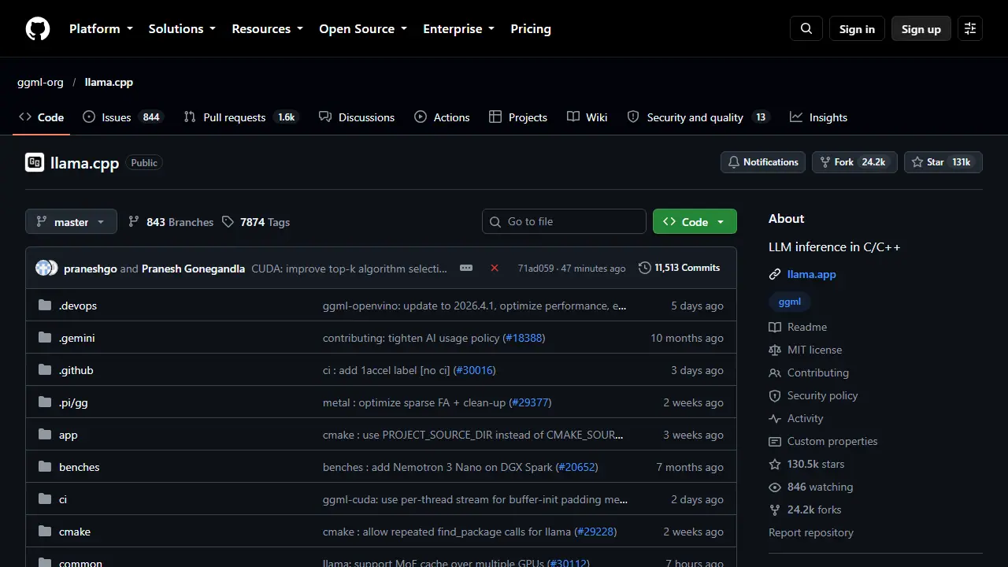The width and height of the screenshot is (1008, 567).
Task: Switch to the Issues tab
Action: pos(122,117)
